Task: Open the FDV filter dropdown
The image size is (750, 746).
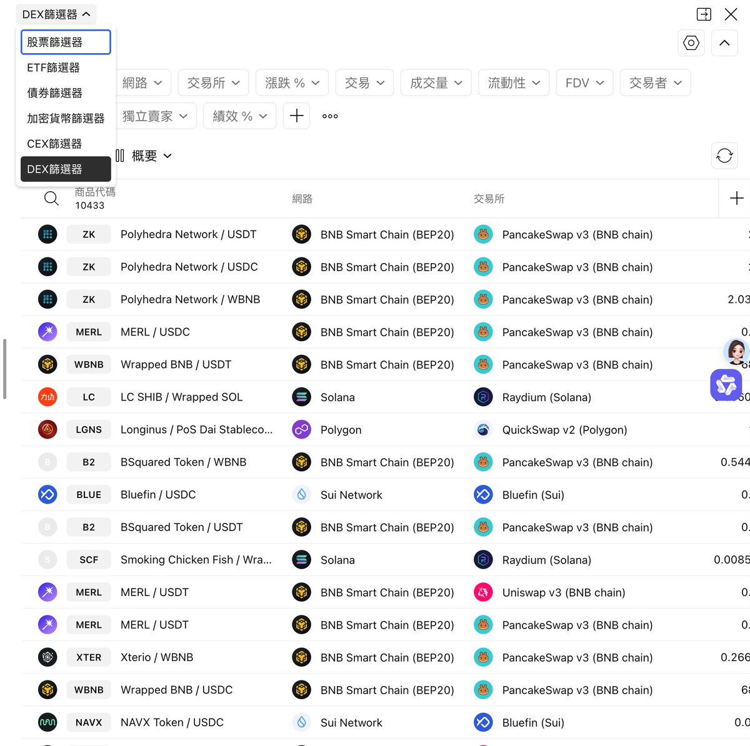Action: pyautogui.click(x=585, y=82)
